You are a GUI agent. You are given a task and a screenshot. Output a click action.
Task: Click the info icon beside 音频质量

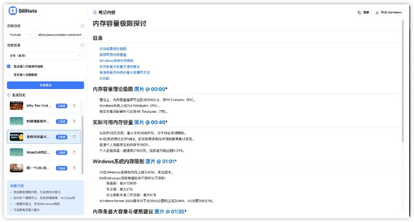(82, 45)
